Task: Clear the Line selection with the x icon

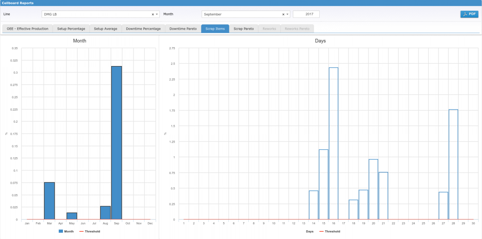Action: [153, 14]
